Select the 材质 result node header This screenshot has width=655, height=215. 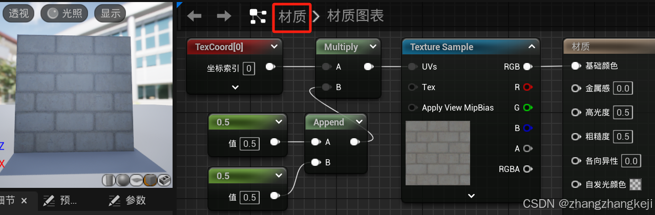tap(609, 47)
